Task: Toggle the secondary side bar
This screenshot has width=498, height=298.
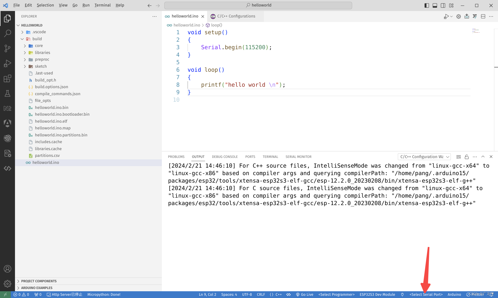Action: [x=443, y=5]
